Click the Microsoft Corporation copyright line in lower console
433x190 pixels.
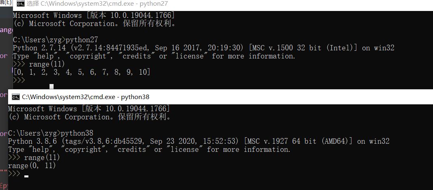[89, 117]
